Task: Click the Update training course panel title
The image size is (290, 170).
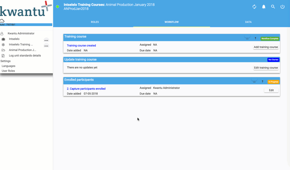Action: click(80, 59)
